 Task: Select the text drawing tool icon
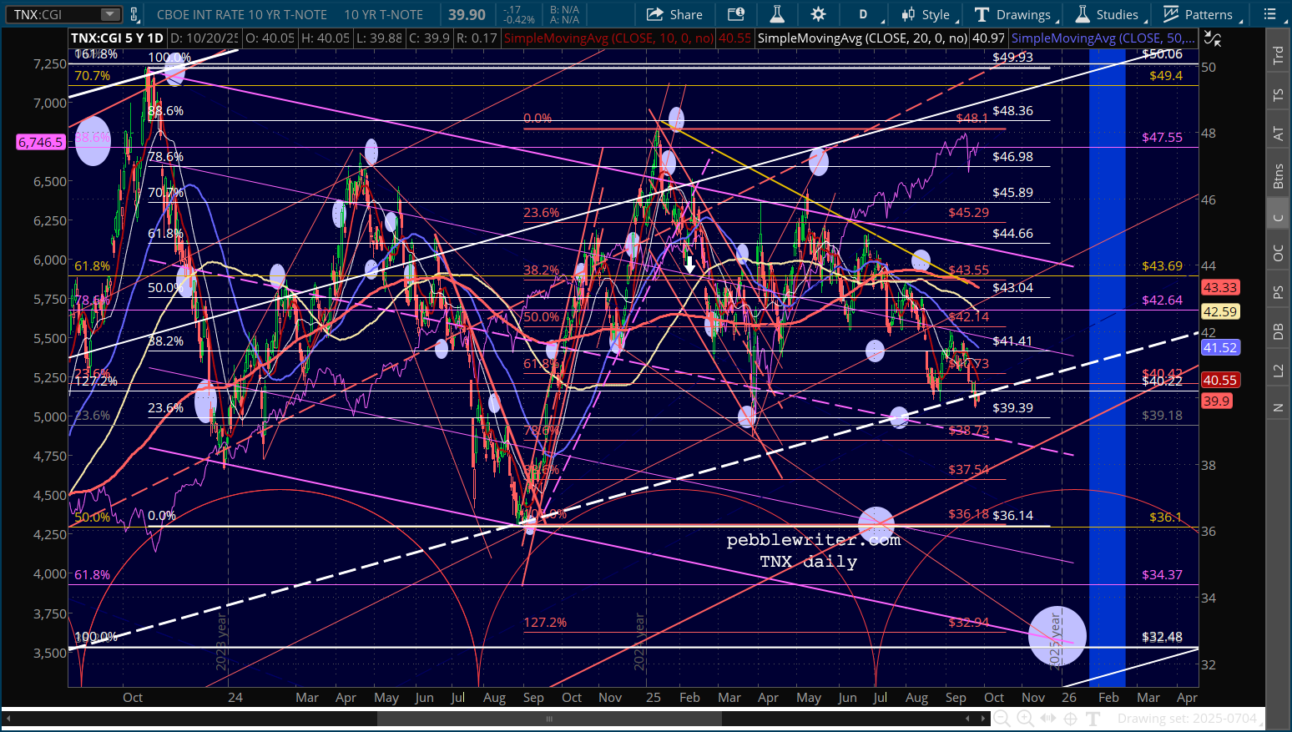tap(1093, 719)
